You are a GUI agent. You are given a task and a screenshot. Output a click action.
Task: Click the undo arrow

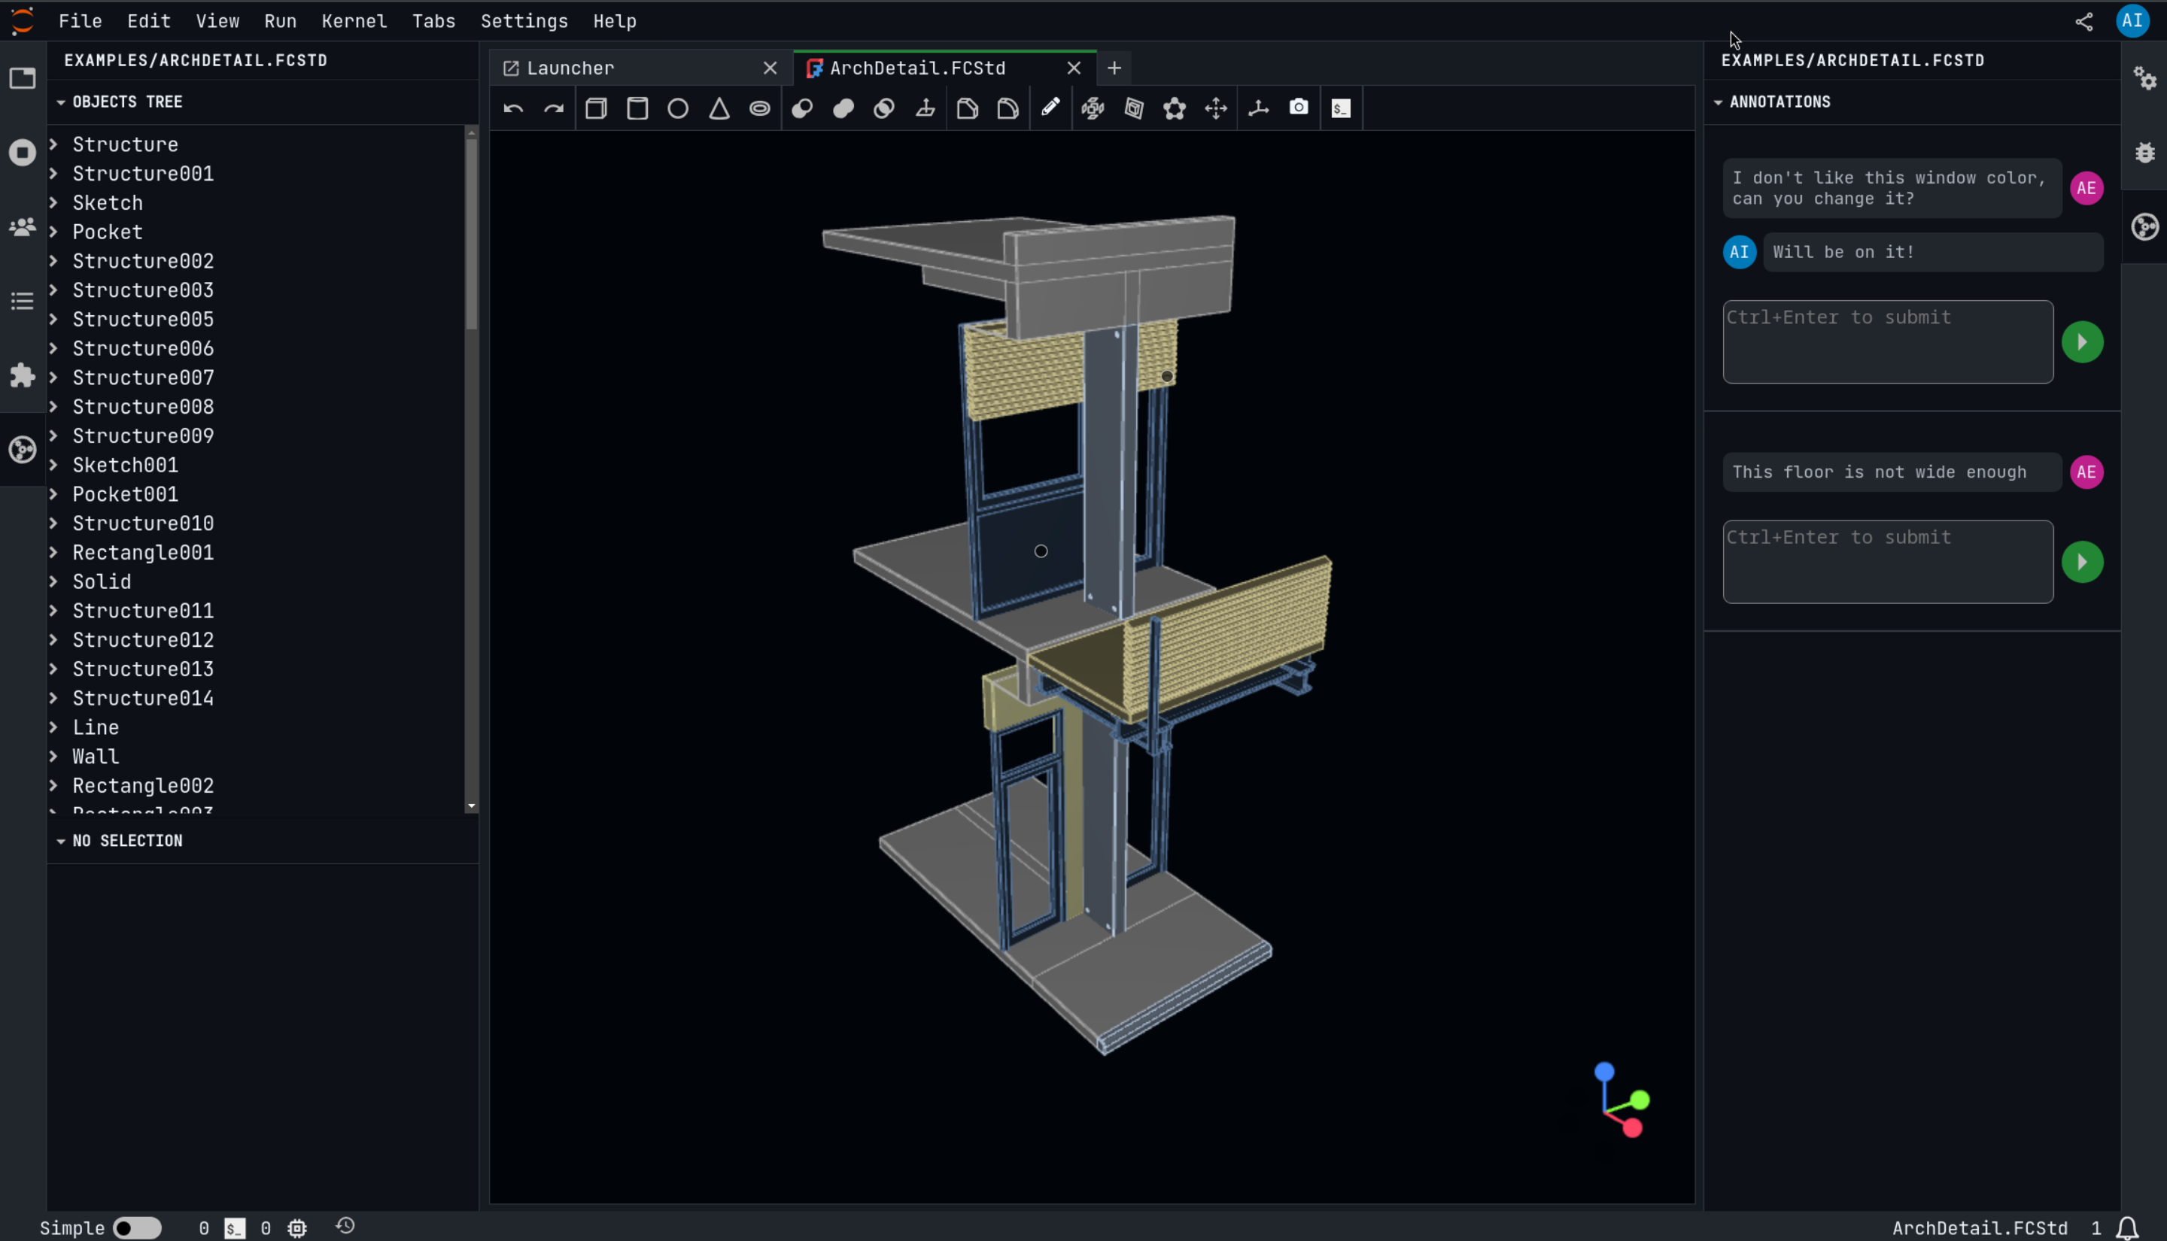point(513,108)
